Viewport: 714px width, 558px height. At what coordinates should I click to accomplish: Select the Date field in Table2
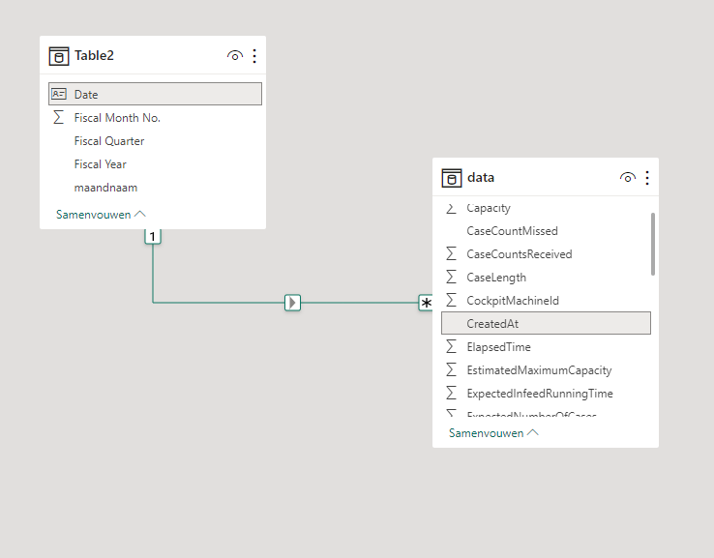[x=155, y=94]
